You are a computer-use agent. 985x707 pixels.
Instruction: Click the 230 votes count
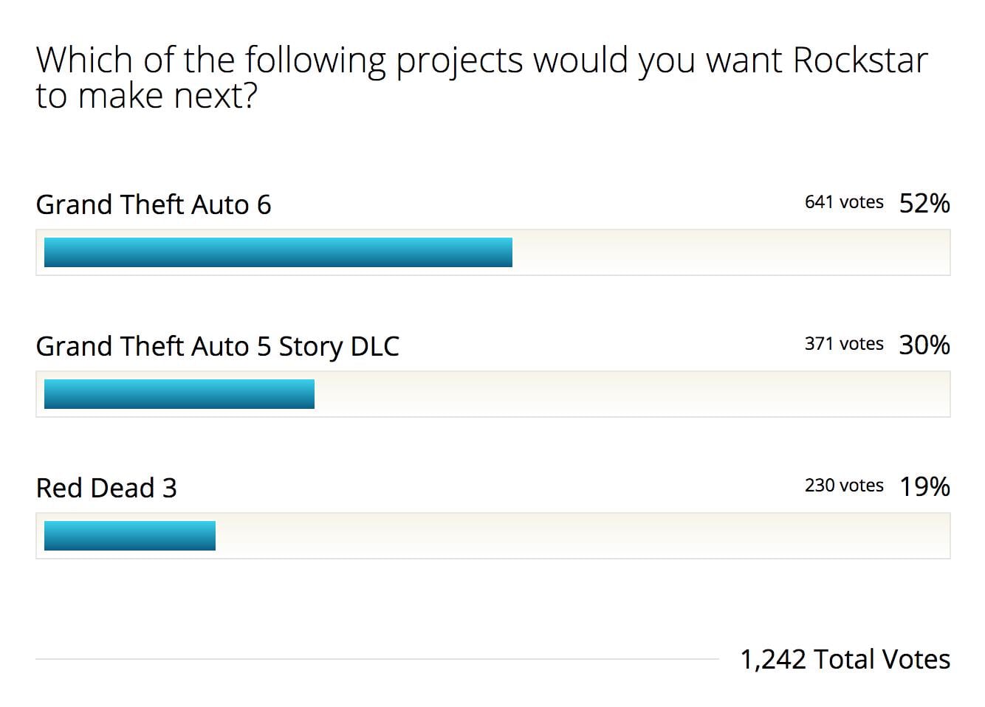843,486
